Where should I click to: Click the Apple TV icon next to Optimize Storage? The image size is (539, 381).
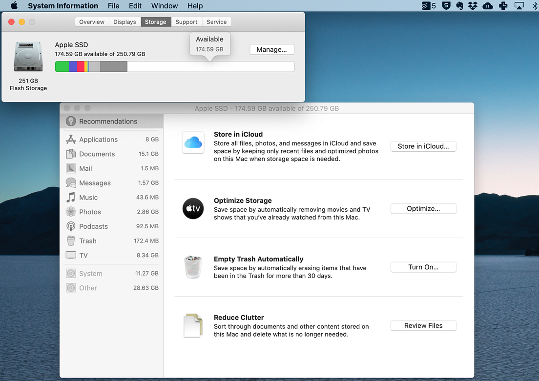pyautogui.click(x=193, y=208)
